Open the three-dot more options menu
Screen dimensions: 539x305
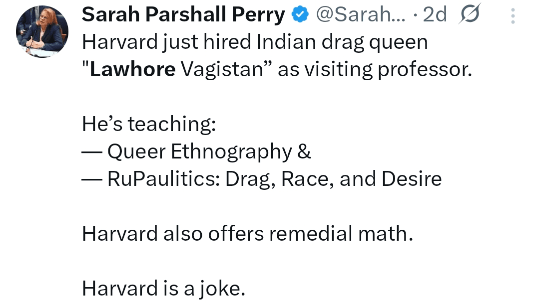(513, 17)
